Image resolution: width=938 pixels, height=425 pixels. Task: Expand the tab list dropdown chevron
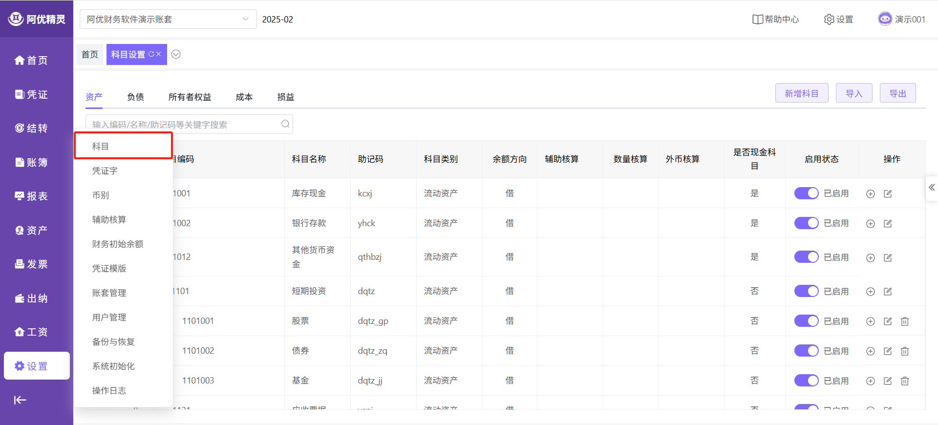tap(176, 54)
